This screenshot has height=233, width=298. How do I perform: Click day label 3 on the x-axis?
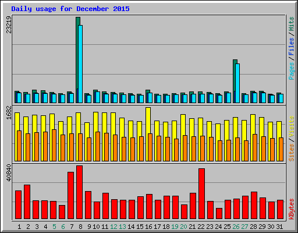[37, 227]
